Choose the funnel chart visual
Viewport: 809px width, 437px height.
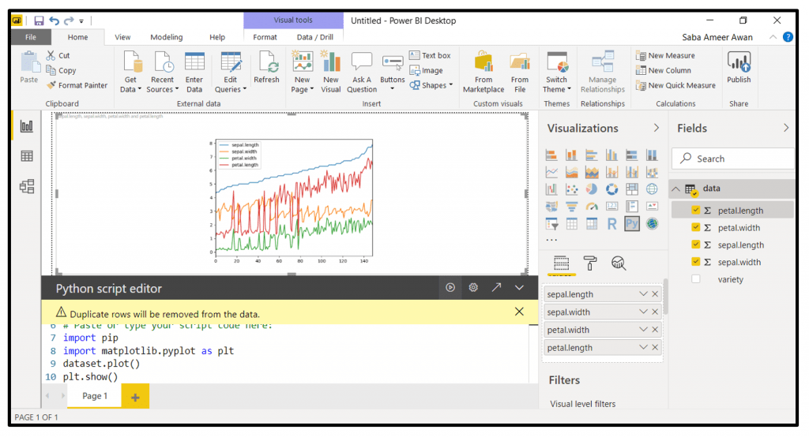(572, 207)
